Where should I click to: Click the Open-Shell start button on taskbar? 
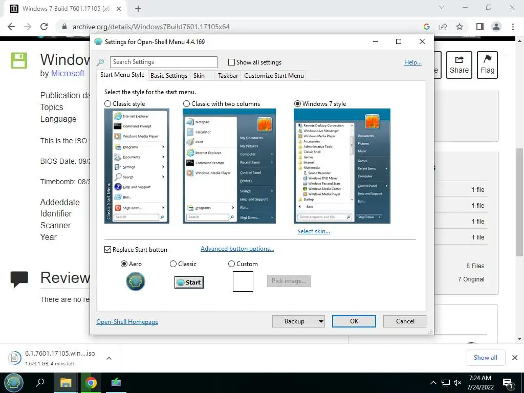click(x=14, y=383)
